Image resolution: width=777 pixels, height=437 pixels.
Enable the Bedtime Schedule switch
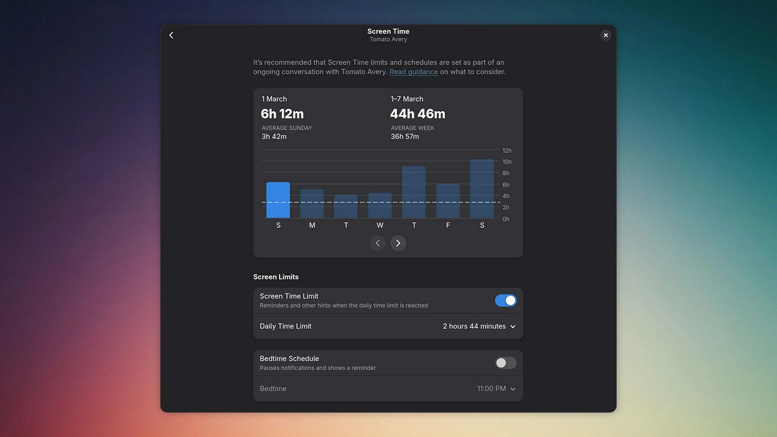pos(505,363)
